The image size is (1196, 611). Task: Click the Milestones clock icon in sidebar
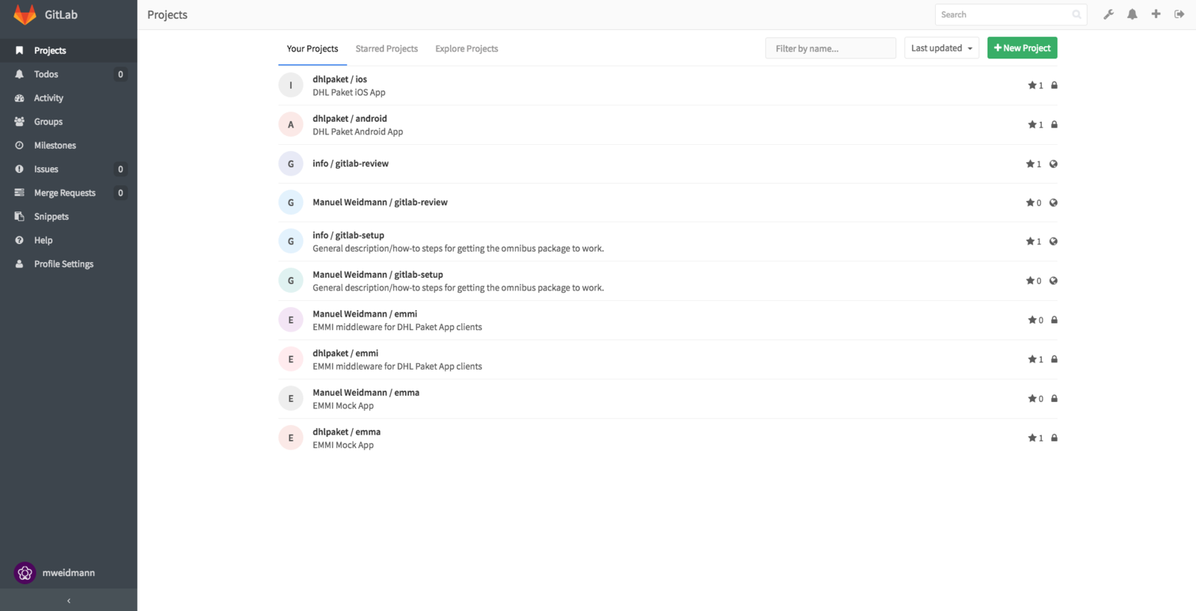[x=19, y=146]
